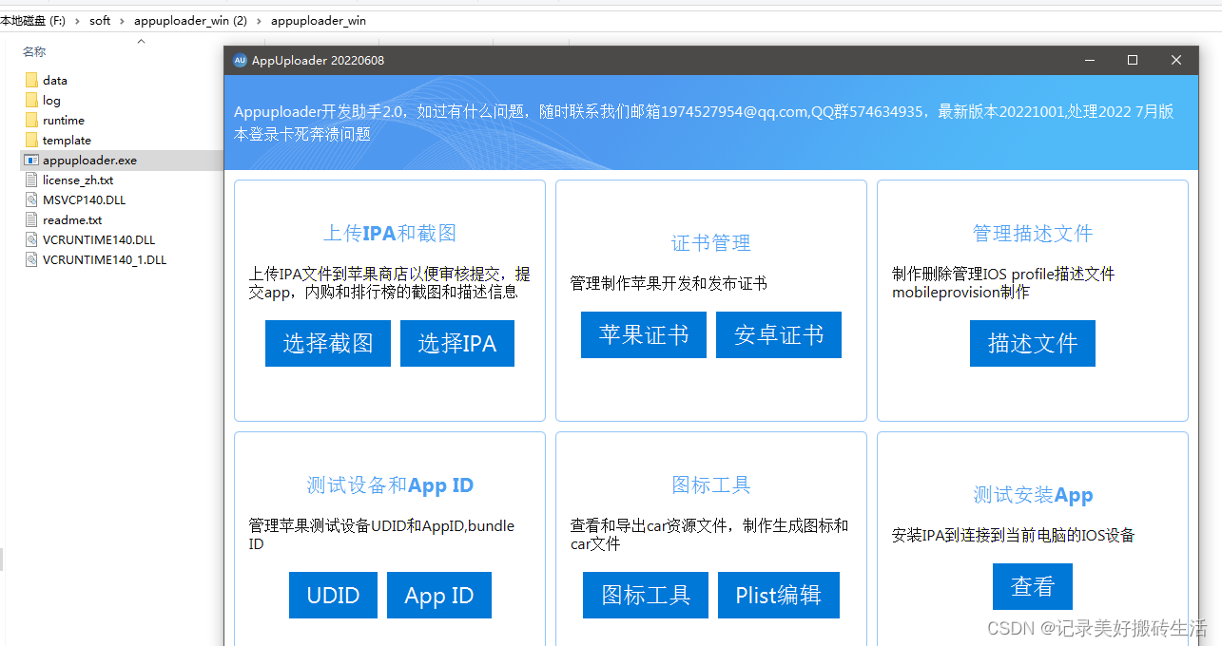This screenshot has height=646, width=1222.
Task: Expand the chevron after appuploader_win (2) breadcrumb
Action: point(259,21)
